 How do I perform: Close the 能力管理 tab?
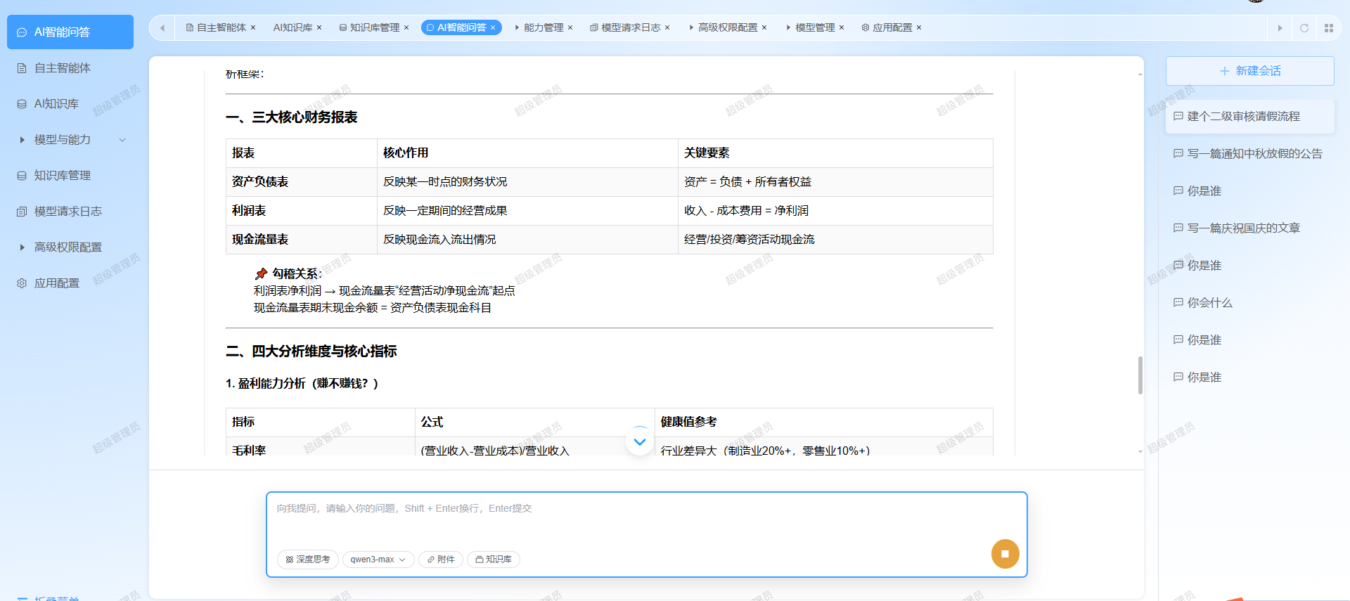pyautogui.click(x=570, y=28)
